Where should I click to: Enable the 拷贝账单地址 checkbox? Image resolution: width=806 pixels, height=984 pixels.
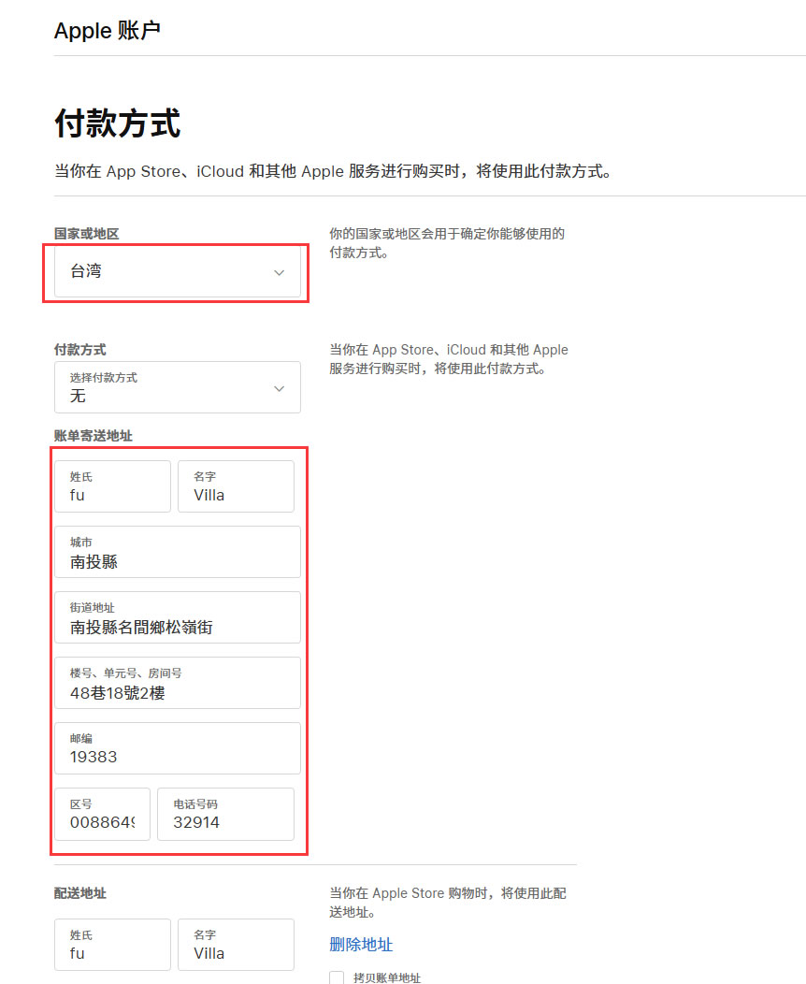[336, 977]
